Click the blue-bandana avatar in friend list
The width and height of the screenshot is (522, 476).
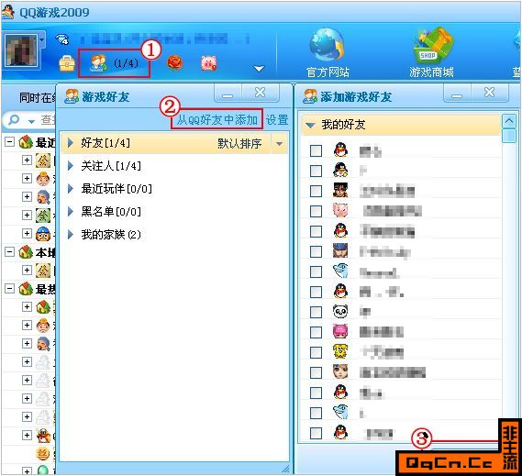340,250
